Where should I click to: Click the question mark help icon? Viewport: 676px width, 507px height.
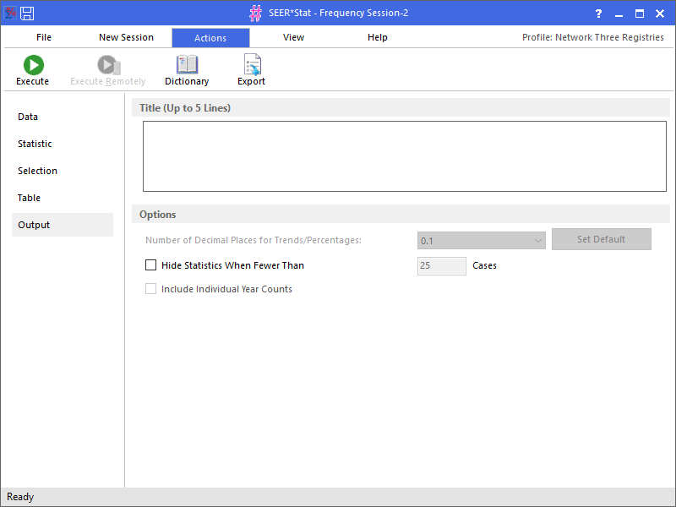(598, 14)
